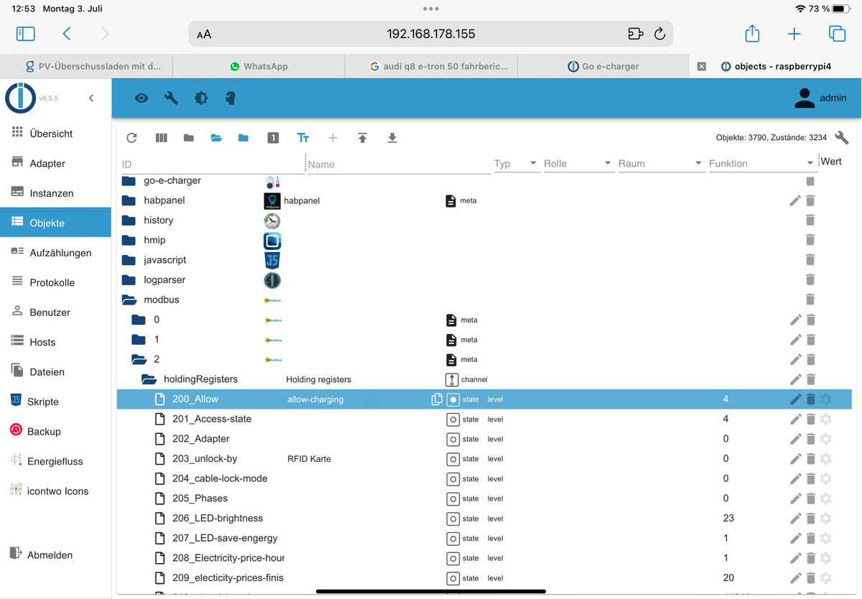Toggle the theme brightness icon
The width and height of the screenshot is (862, 599).
(x=201, y=98)
